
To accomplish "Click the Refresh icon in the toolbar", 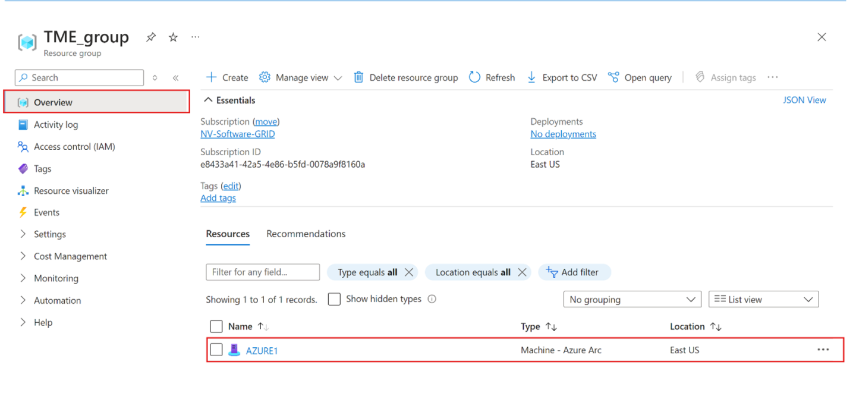I will coord(474,77).
